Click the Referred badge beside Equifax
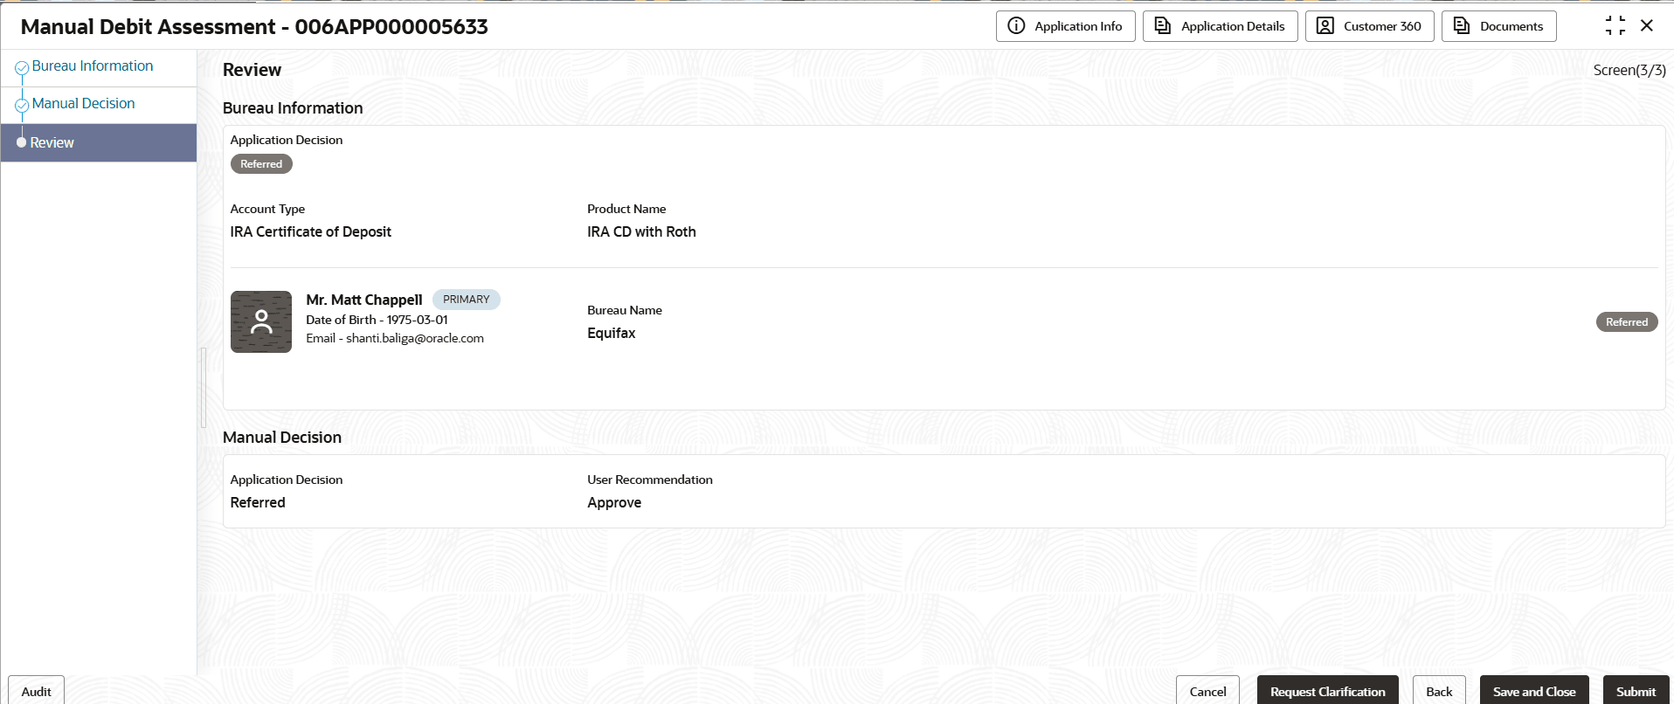The image size is (1674, 704). [x=1626, y=322]
